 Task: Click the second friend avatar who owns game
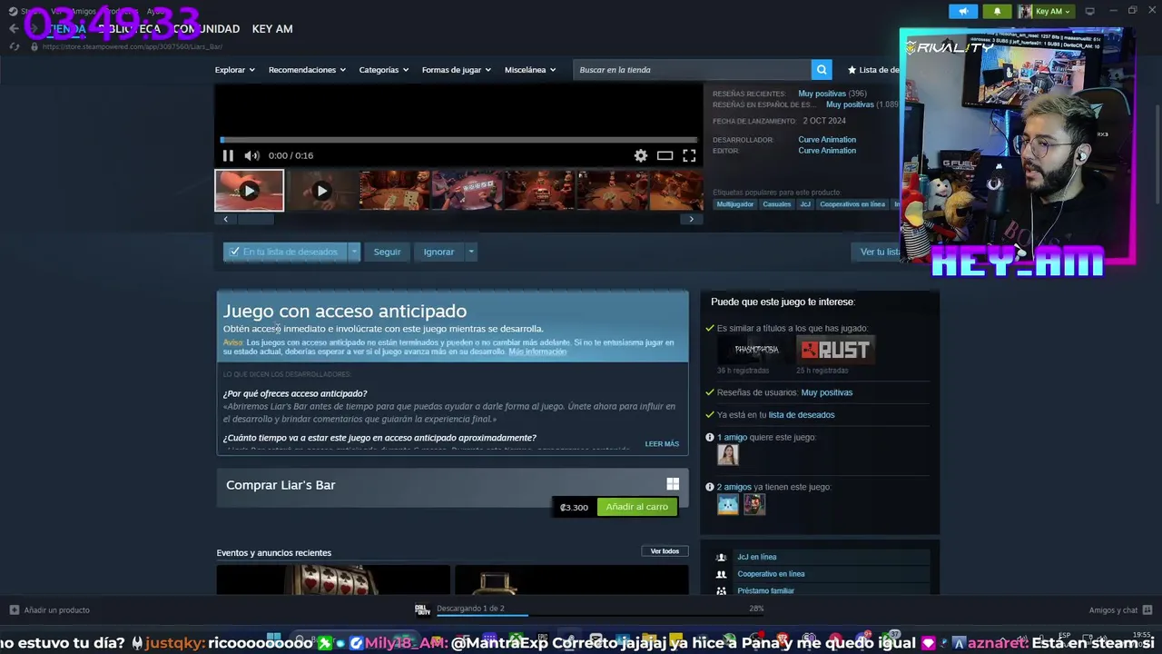[x=754, y=504]
